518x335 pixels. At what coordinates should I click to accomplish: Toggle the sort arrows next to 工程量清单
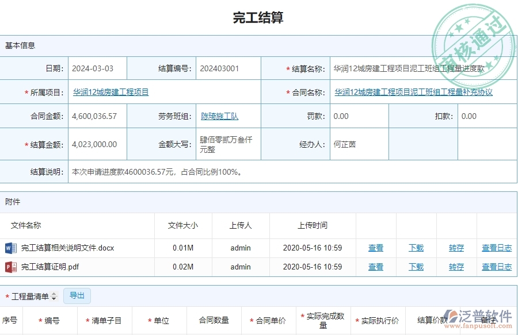54,297
